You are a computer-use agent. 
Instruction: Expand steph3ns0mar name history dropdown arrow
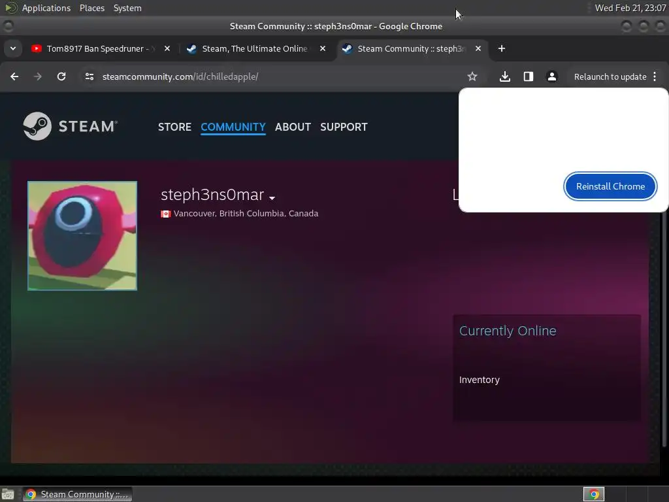click(272, 197)
